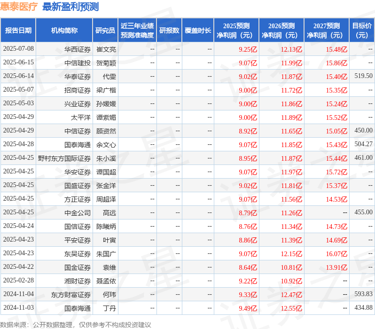
Task: Click 2027预测净利润 column header
Action: [x=327, y=31]
